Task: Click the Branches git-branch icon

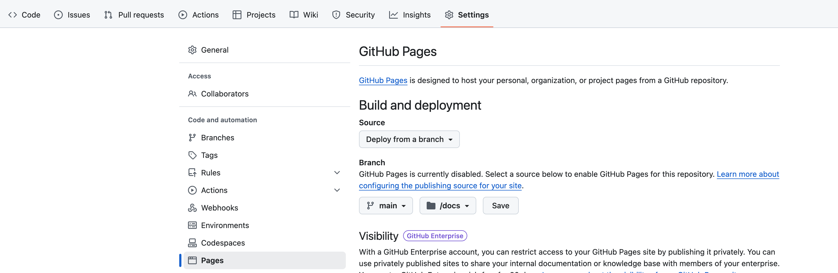Action: click(192, 138)
